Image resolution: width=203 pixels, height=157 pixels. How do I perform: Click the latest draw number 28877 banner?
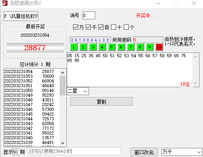(35, 48)
